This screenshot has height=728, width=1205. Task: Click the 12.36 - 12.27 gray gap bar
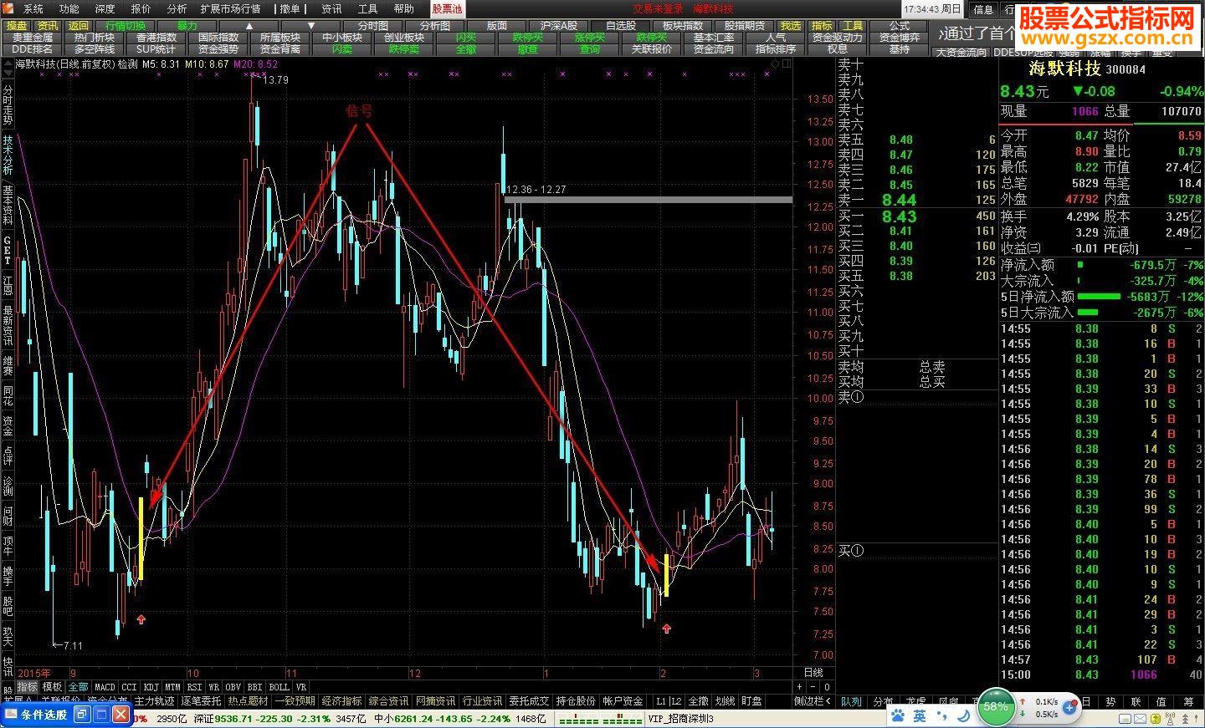tap(648, 200)
